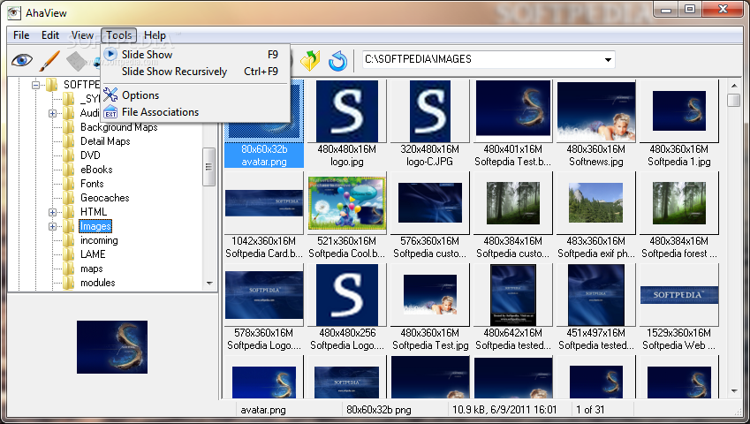This screenshot has width=750, height=424.
Task: Click the blue refresh arrow icon
Action: tap(337, 61)
